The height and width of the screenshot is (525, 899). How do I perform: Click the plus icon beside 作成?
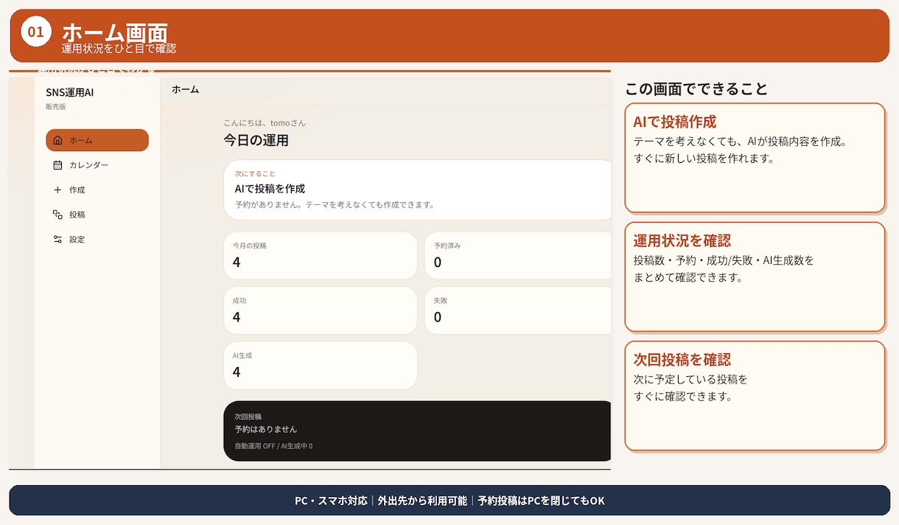click(x=58, y=190)
